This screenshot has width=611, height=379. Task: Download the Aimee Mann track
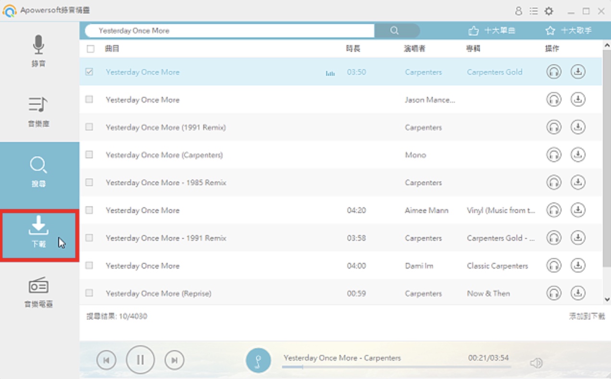(x=578, y=210)
